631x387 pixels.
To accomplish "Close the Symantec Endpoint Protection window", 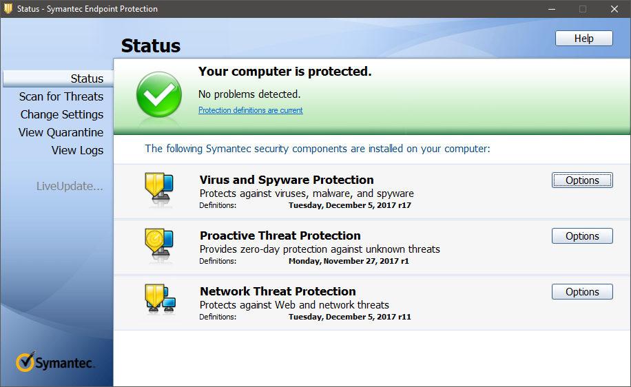I will pos(614,9).
